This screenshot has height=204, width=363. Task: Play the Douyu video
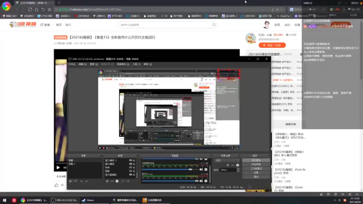click(x=58, y=168)
